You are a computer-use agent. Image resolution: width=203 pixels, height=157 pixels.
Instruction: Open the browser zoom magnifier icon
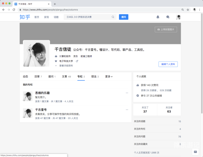[x=183, y=10]
